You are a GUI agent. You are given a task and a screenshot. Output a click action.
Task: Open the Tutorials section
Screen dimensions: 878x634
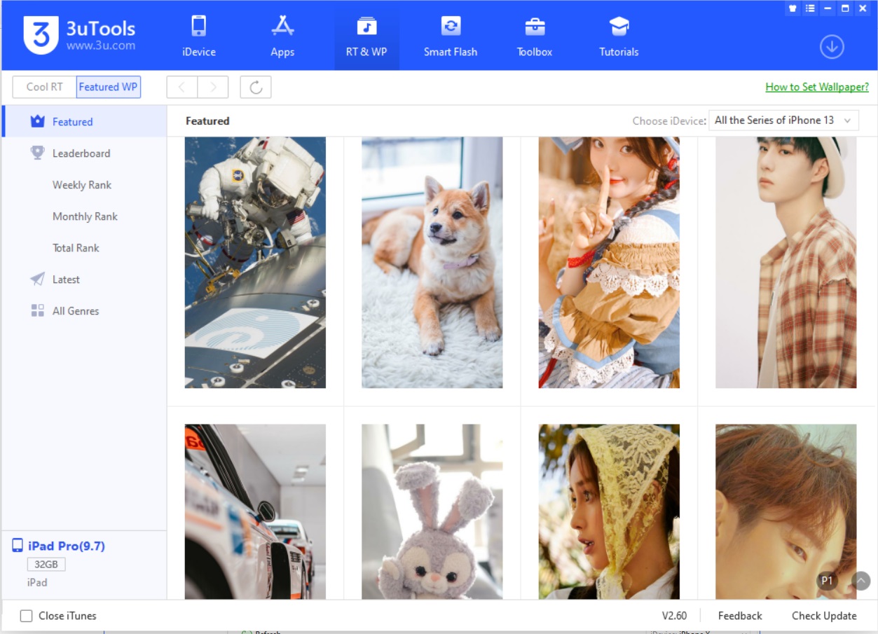pos(619,36)
